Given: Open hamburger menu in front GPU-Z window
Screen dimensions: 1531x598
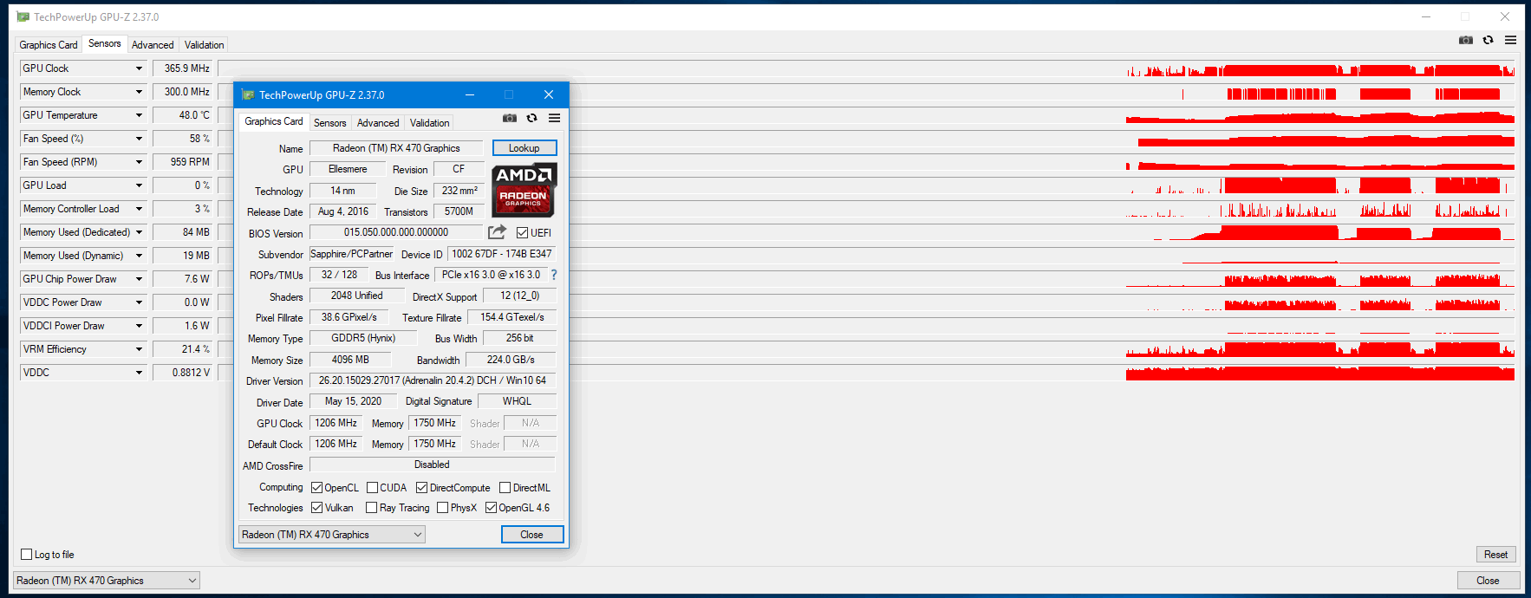Looking at the screenshot, I should click(x=554, y=118).
